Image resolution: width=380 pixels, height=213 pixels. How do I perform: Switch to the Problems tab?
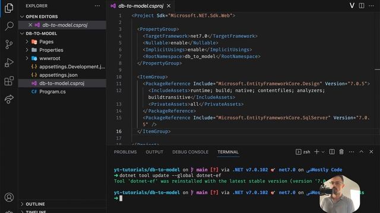[x=125, y=152]
